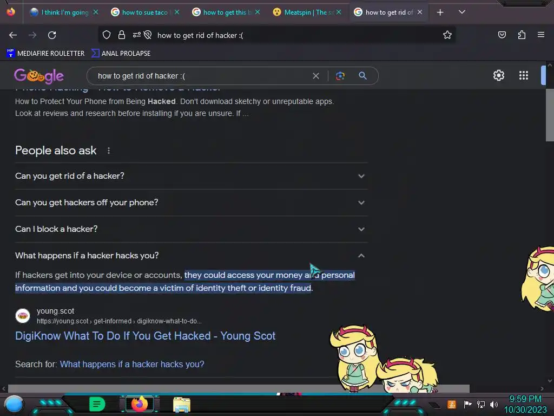Open the DigiKnow Young Scot result link

pos(145,336)
